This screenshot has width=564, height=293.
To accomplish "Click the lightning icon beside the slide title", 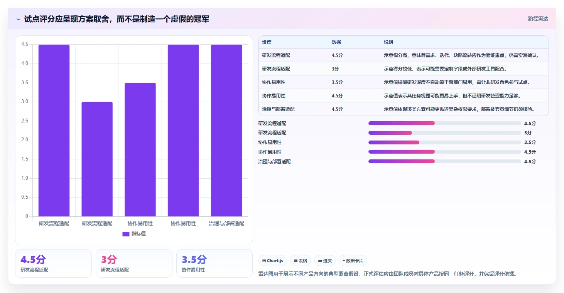I will tap(19, 19).
